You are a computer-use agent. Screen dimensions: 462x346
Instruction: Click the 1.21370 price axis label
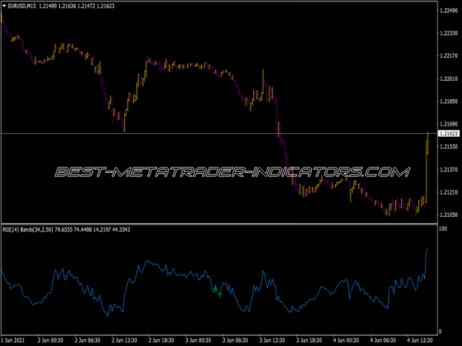[449, 169]
